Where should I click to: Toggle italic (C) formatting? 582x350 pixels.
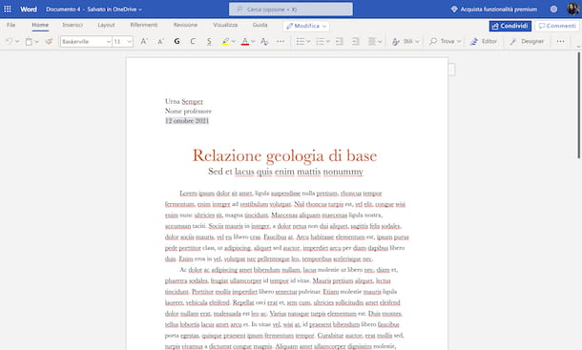193,42
